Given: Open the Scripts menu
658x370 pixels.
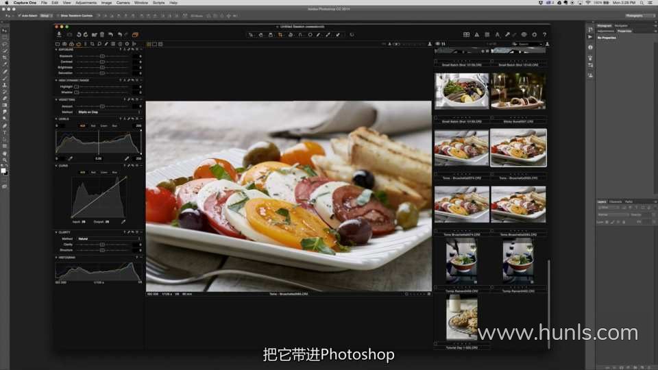Looking at the screenshot, I should pos(158,3).
